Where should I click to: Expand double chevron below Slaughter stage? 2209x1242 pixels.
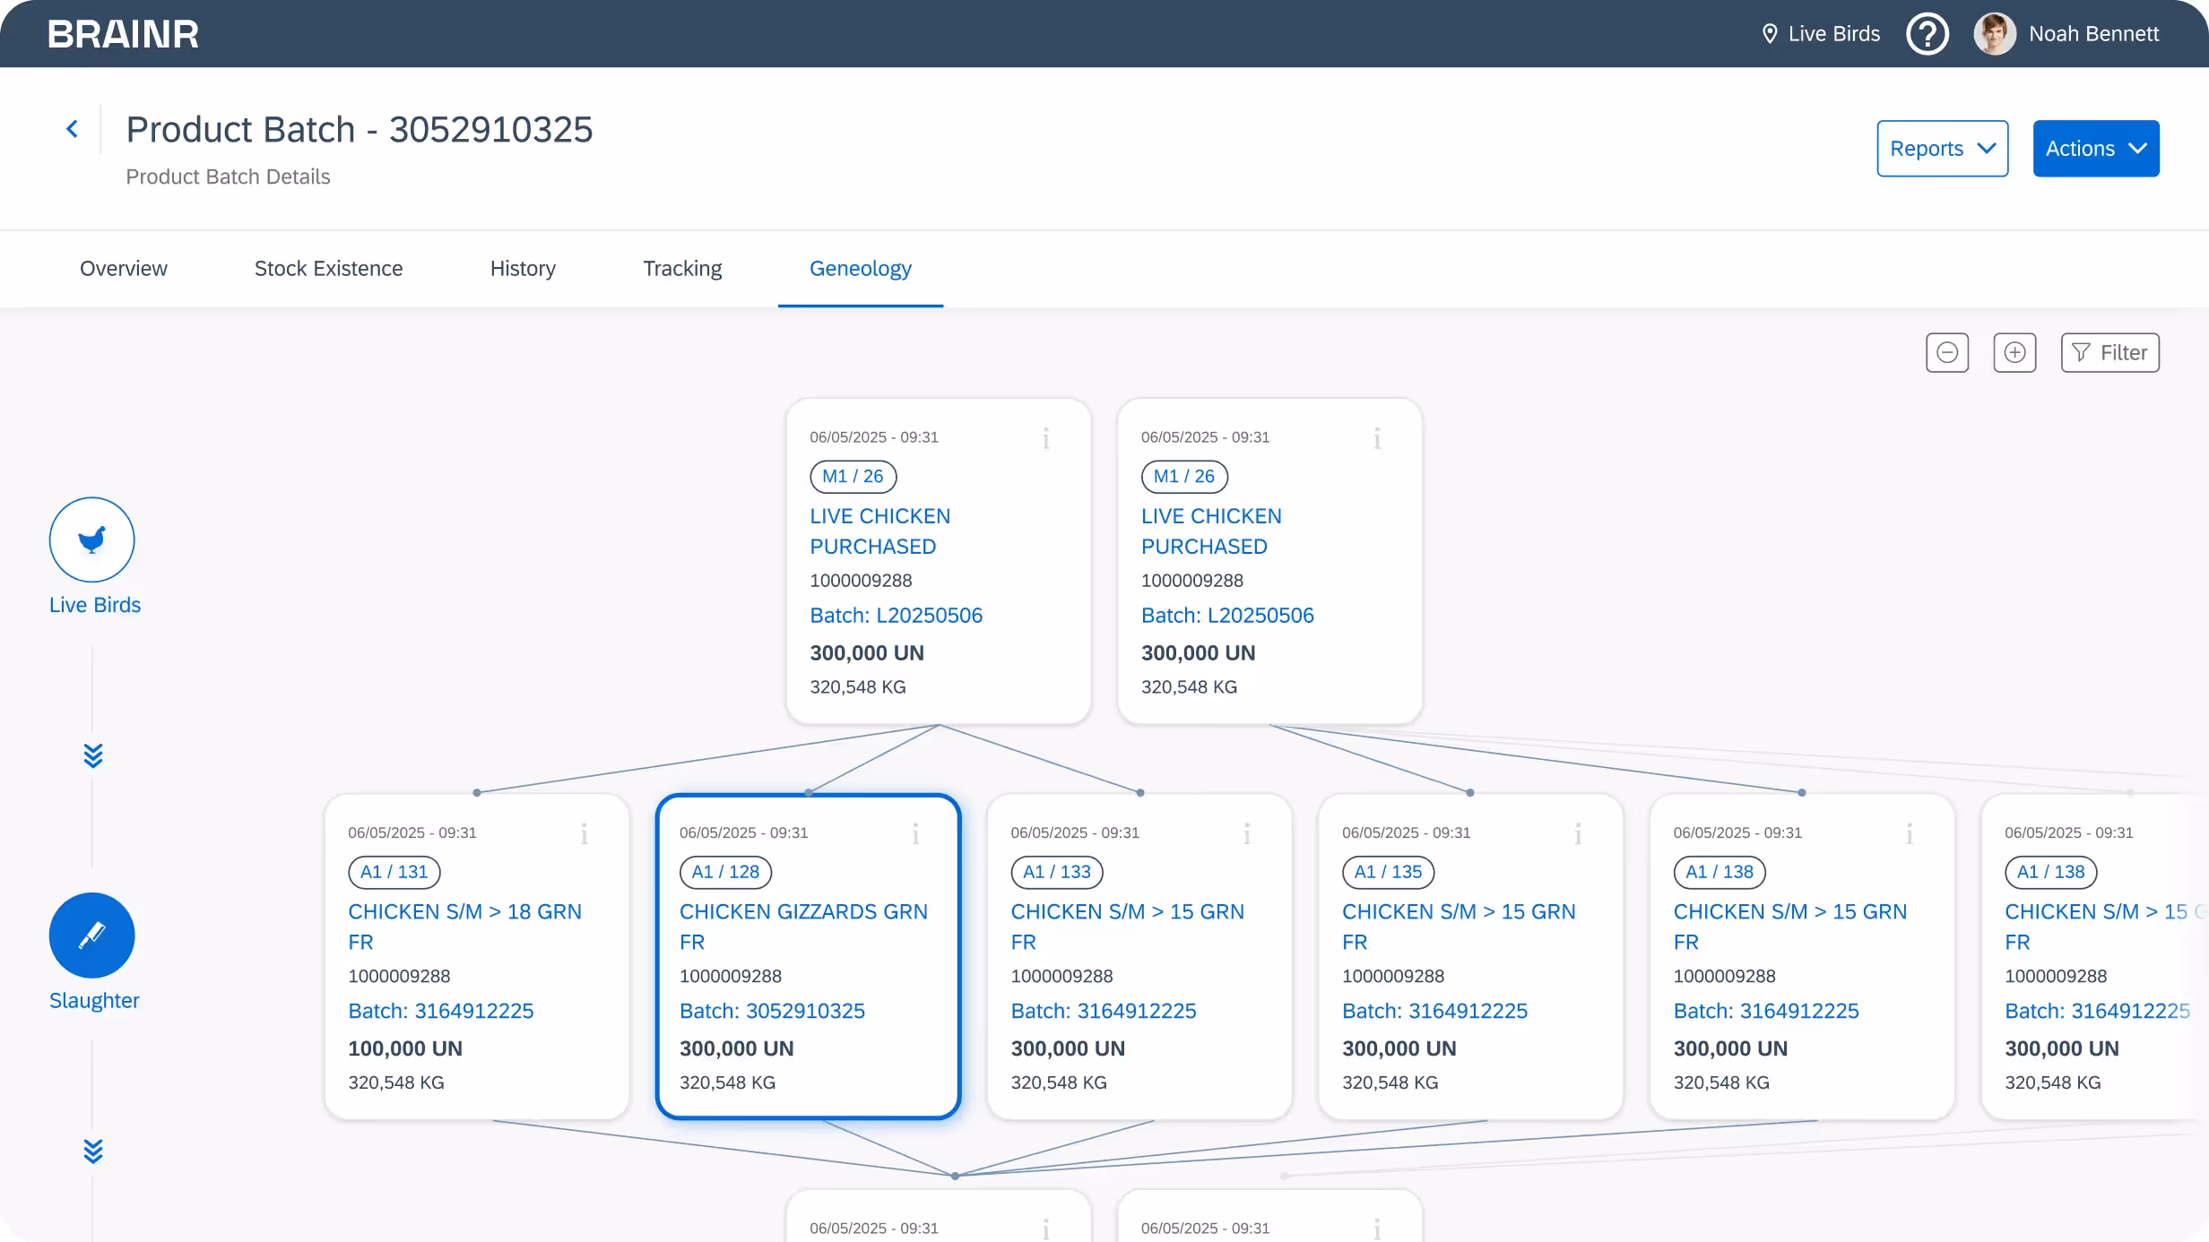(92, 1151)
